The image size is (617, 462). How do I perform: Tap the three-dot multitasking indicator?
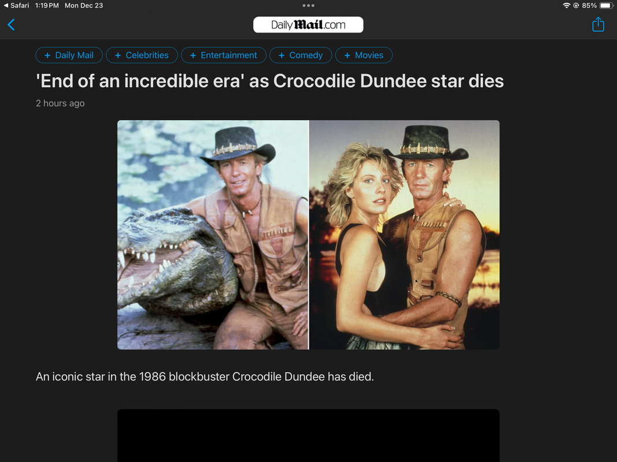pyautogui.click(x=308, y=6)
